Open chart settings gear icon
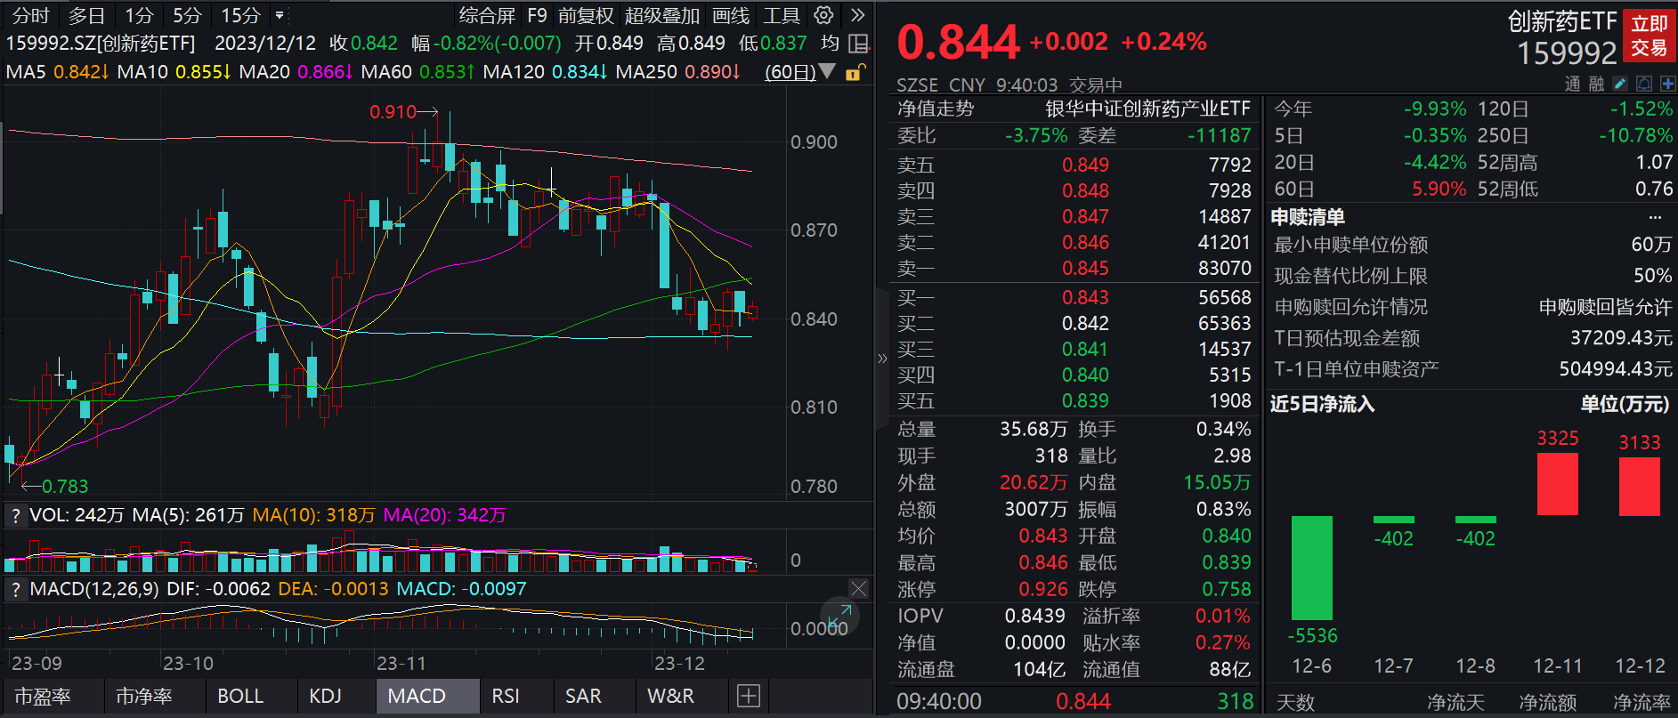1678x718 pixels. point(824,15)
